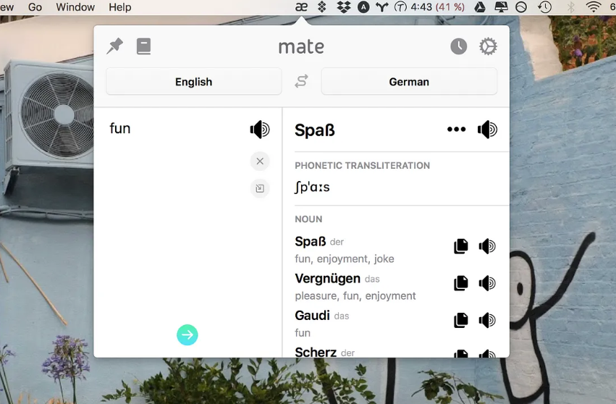Viewport: 616px width, 404px height.
Task: Select German target language dropdown
Action: [x=409, y=81]
